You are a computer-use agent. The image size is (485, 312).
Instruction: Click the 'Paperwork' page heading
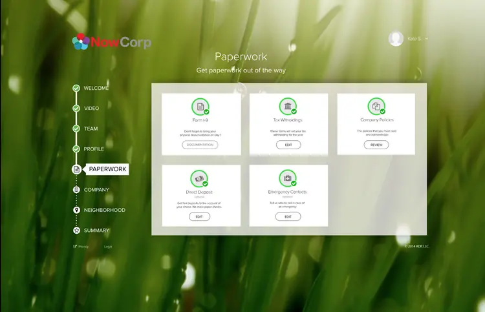pos(241,57)
